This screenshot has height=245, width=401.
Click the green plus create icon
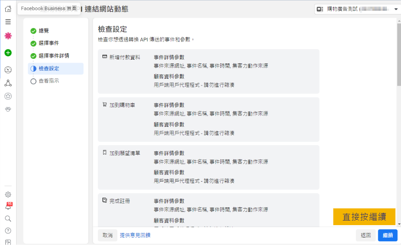click(x=8, y=53)
